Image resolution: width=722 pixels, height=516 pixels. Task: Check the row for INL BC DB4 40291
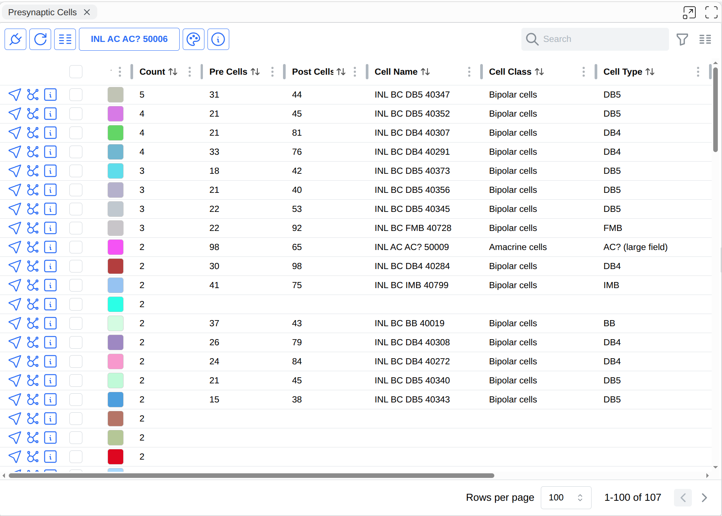[76, 152]
